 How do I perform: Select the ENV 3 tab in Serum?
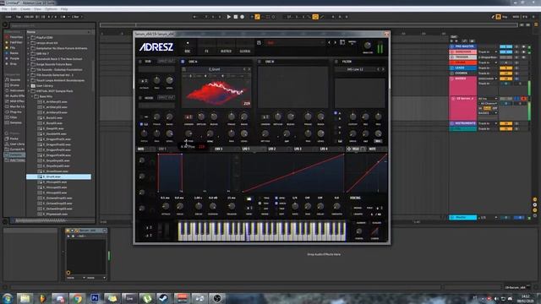coord(219,149)
